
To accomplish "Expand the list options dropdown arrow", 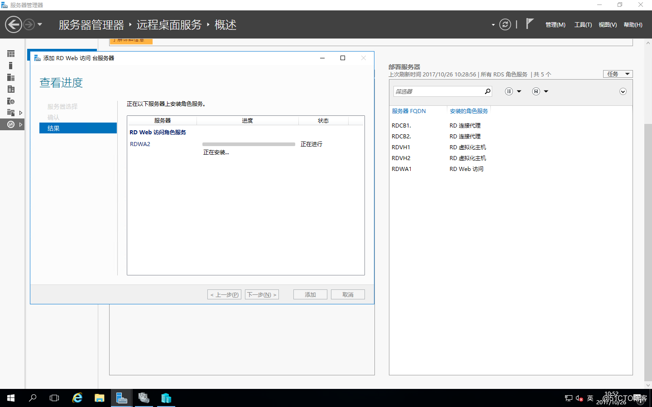I will [519, 91].
